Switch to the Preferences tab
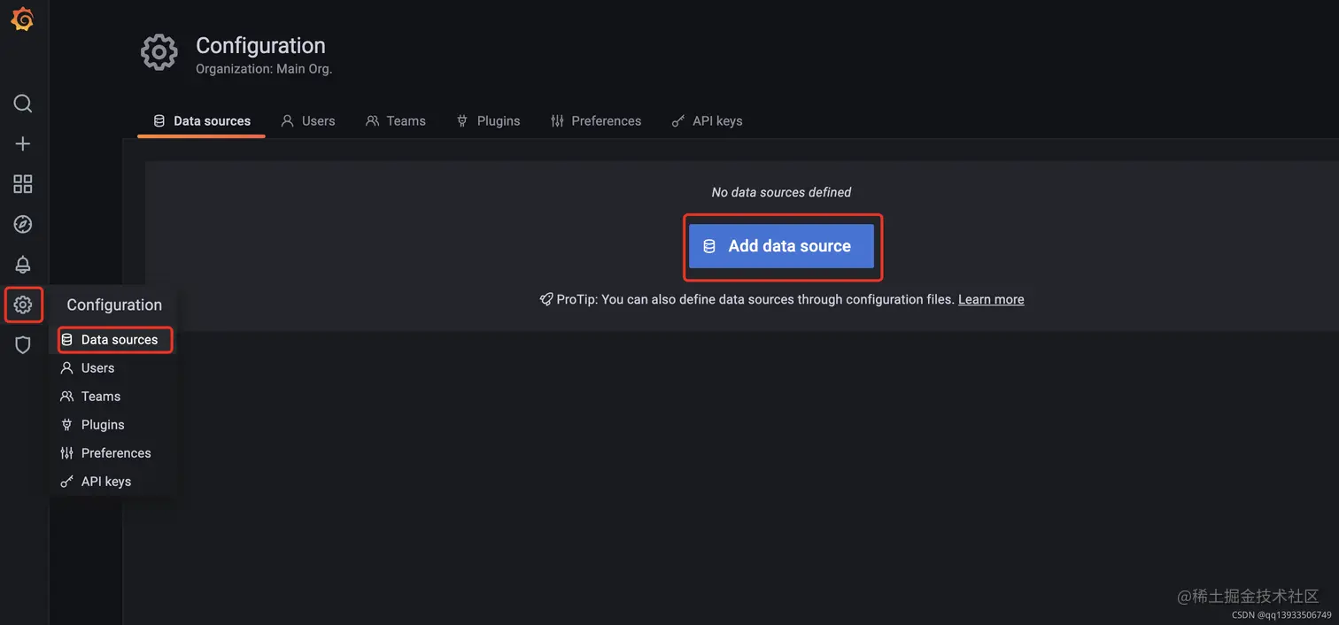This screenshot has height=625, width=1339. pos(596,121)
